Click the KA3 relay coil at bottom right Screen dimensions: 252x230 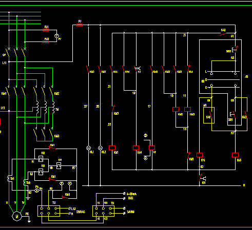click(x=235, y=155)
